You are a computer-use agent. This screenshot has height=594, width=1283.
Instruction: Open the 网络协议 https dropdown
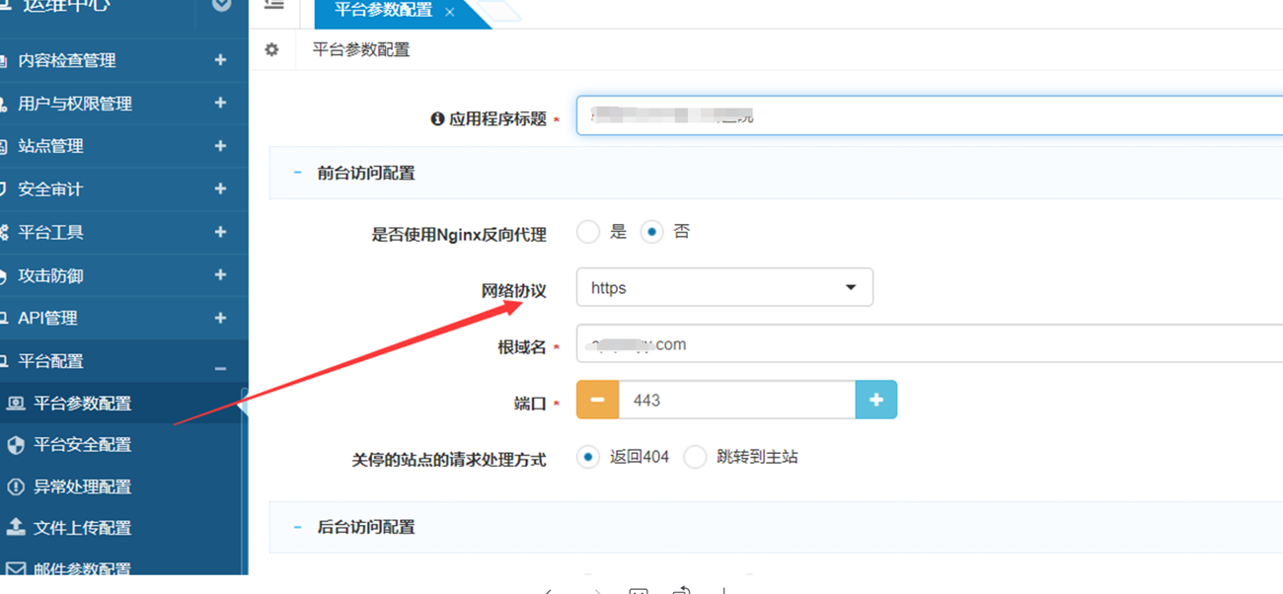click(724, 288)
